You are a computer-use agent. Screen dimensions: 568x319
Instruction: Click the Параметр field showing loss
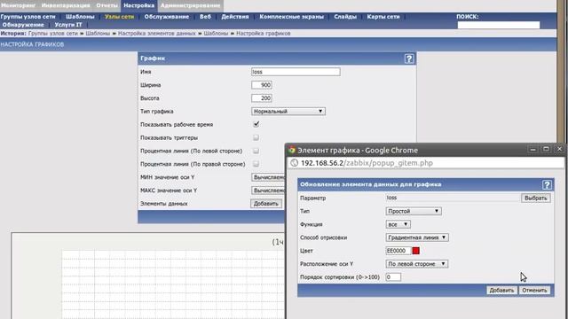(453, 198)
